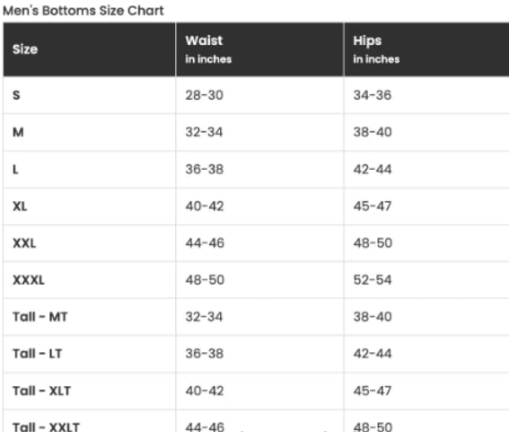
Task: Click the XXL size row label
Action: pos(24,243)
